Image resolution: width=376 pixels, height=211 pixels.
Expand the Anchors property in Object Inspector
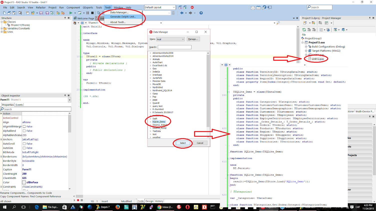coord(1,140)
